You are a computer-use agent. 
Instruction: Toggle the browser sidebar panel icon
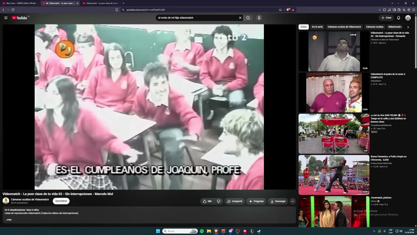tap(394, 10)
